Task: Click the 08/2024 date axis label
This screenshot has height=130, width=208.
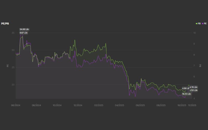Action: (x=36, y=105)
